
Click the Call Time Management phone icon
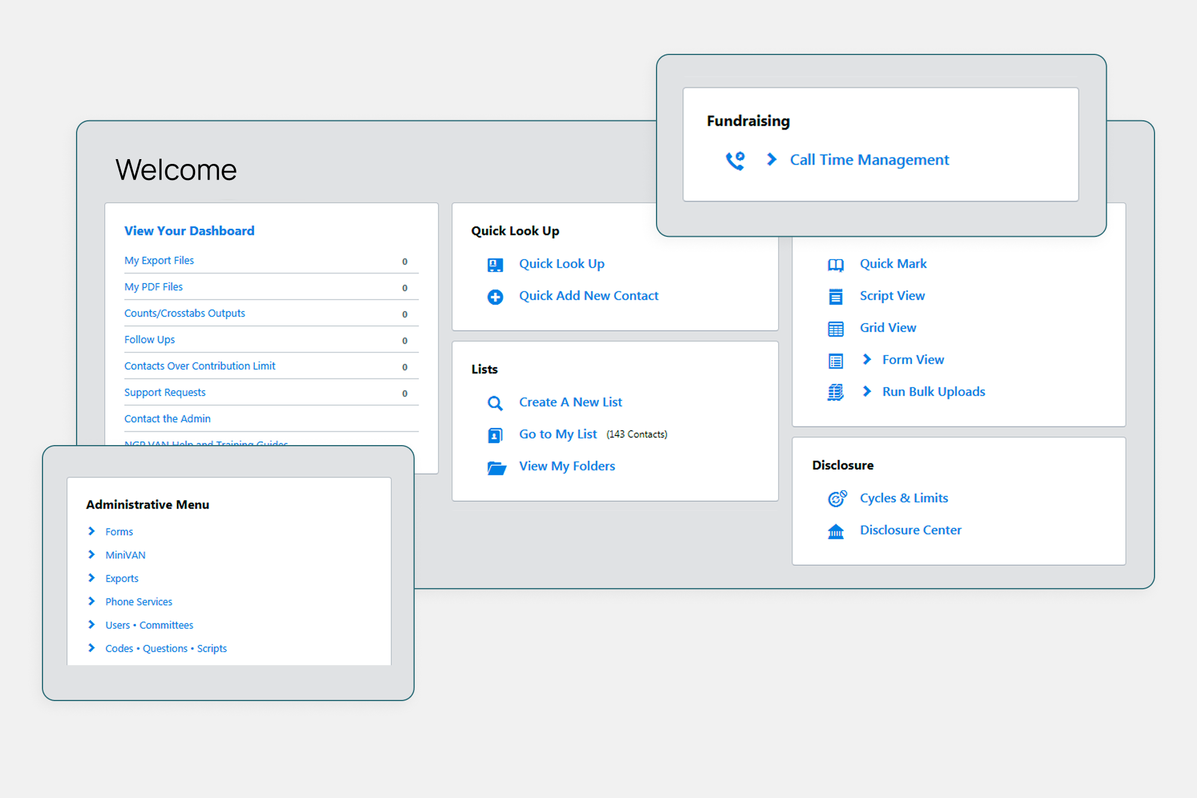coord(735,160)
